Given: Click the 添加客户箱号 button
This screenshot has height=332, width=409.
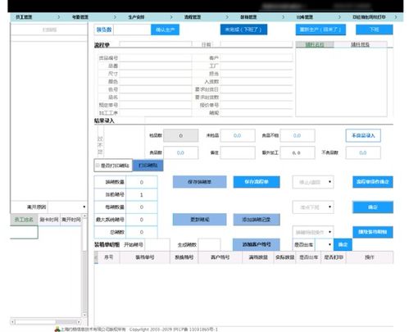Looking at the screenshot, I should 257,244.
